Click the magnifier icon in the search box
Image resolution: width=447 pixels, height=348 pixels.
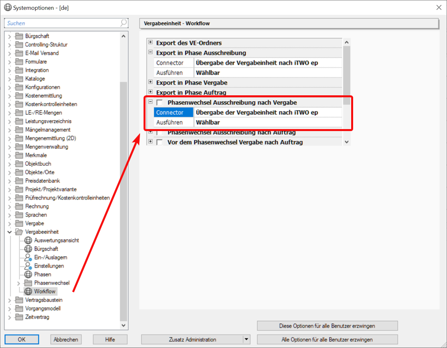click(x=123, y=23)
